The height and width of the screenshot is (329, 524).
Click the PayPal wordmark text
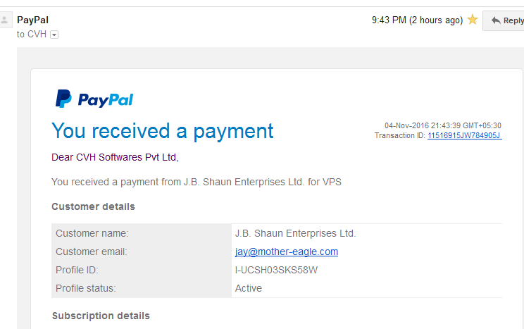pyautogui.click(x=106, y=100)
